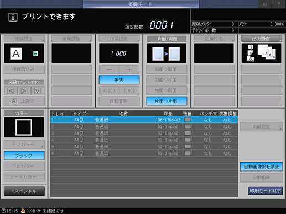This screenshot has width=286, height=214.
Task: Click the パンチ穴 column header
Action: [208, 114]
